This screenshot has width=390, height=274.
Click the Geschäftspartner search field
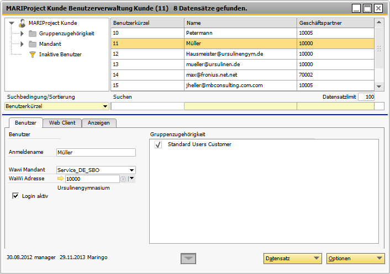pos(335,106)
